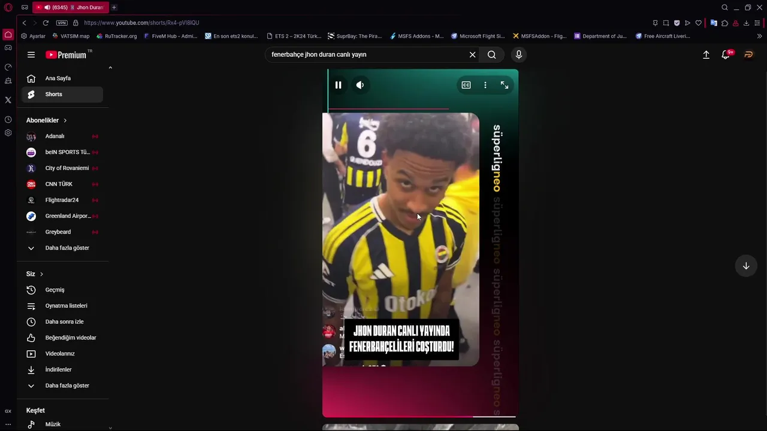Open Geçmiş watch history
767x431 pixels.
[62, 290]
